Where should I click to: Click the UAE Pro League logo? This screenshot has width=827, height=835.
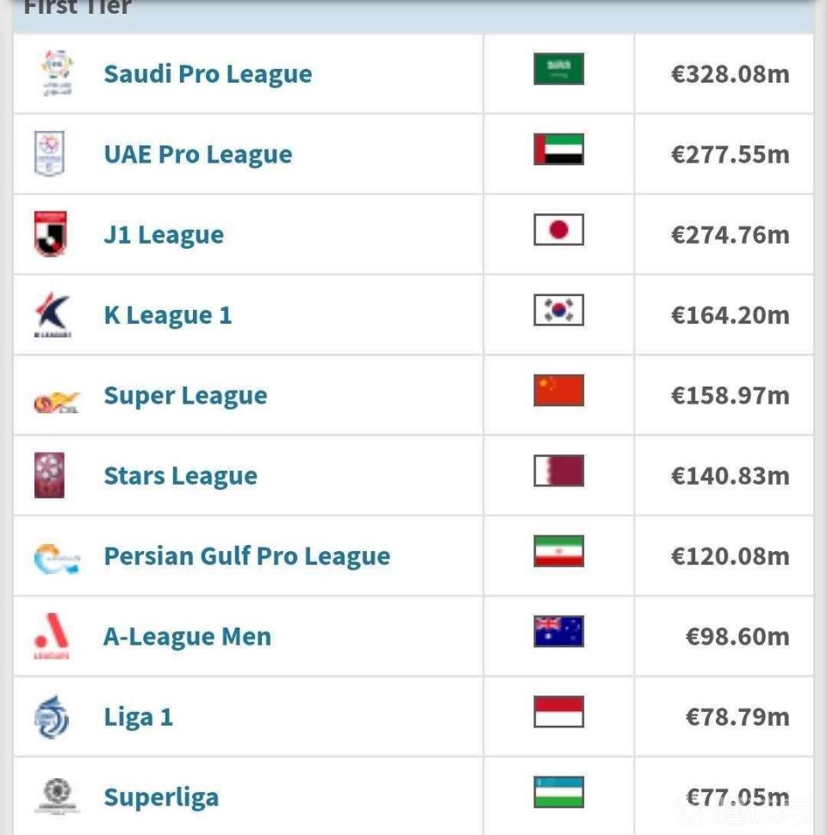[x=49, y=154]
